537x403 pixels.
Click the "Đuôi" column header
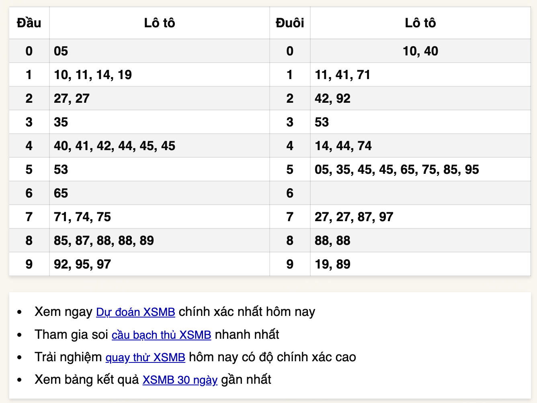pos(289,23)
